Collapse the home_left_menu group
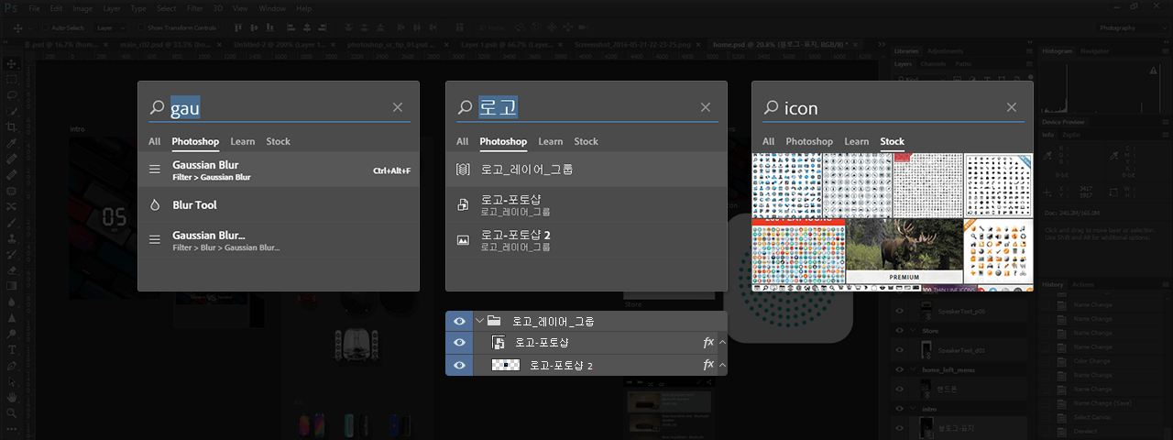1173x440 pixels. pyautogui.click(x=914, y=369)
